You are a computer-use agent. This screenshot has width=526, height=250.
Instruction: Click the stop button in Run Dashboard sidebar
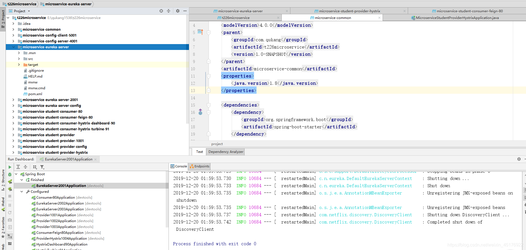[x=10, y=196]
